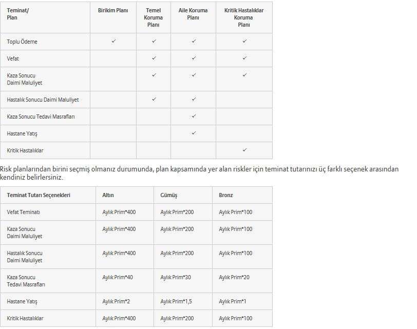Click the Gümüş column header
The width and height of the screenshot is (417, 329).
click(x=168, y=195)
